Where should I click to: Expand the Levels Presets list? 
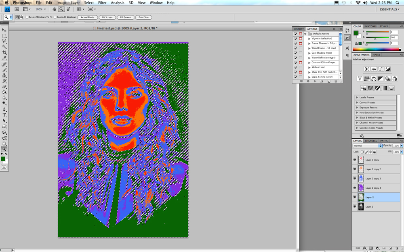[357, 98]
